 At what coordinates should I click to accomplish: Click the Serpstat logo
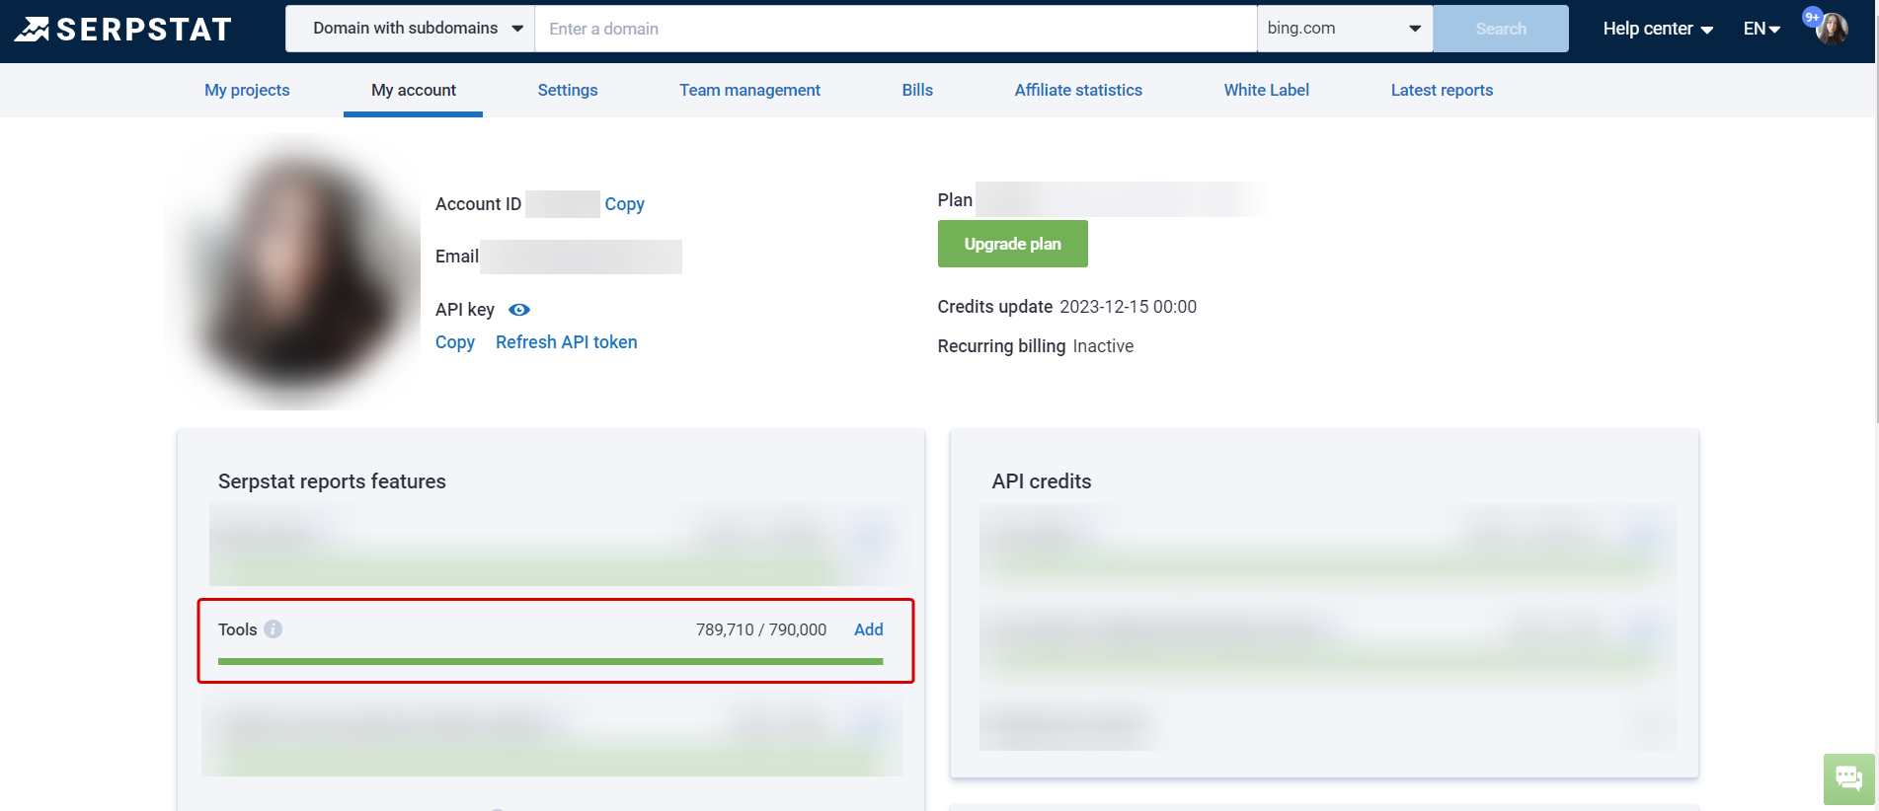122,30
